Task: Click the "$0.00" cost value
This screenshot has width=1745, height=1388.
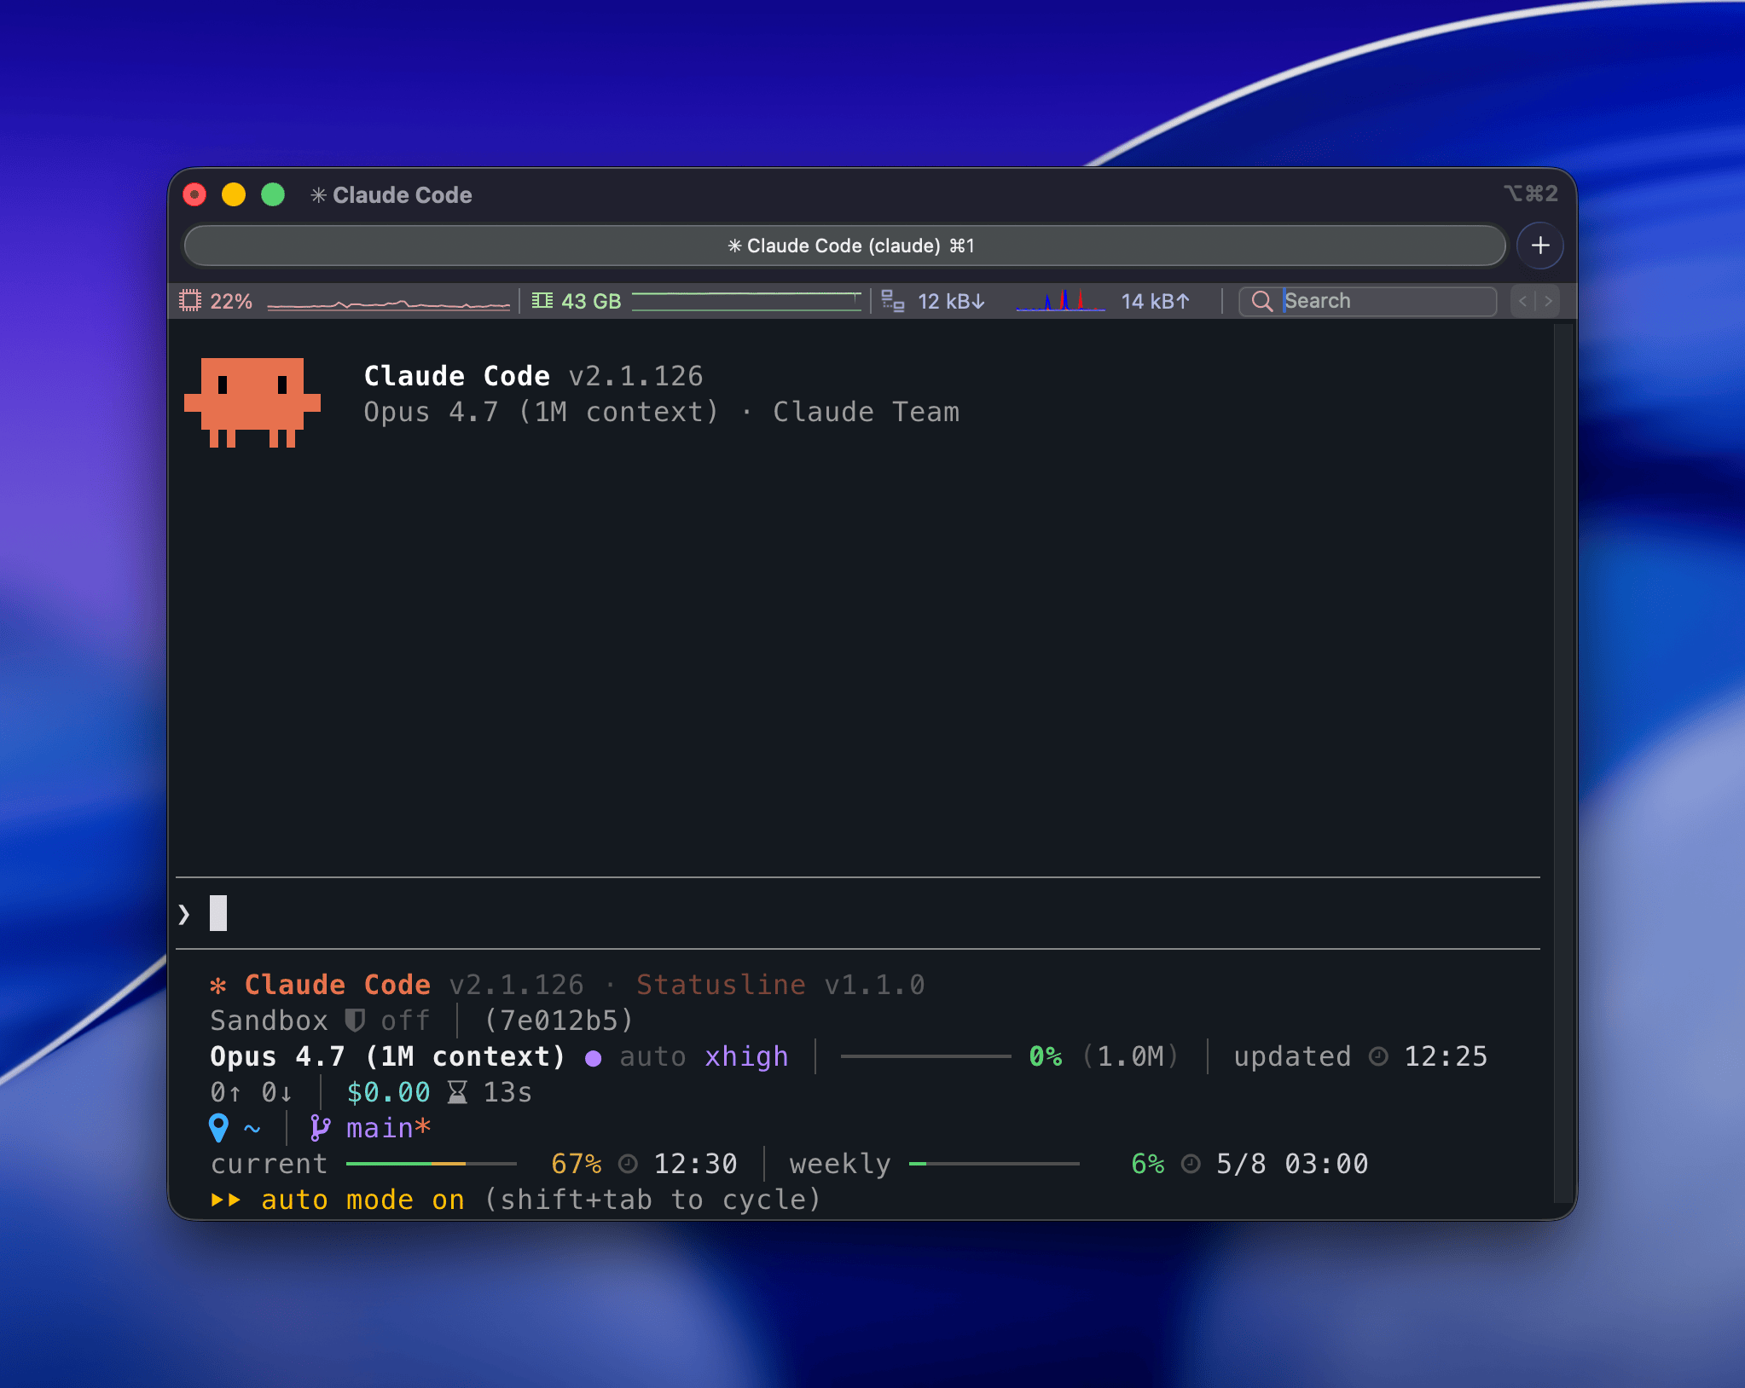Action: coord(388,1092)
